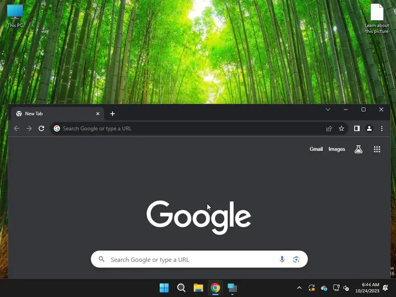This screenshot has height=297, width=396.
Task: Open a new tab with the plus button
Action: point(113,114)
